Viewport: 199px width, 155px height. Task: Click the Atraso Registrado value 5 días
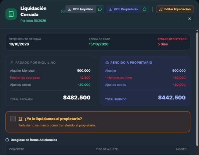tap(163, 44)
